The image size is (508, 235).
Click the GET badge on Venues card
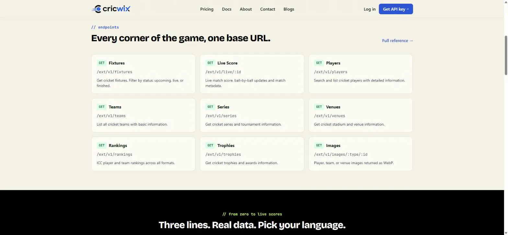pyautogui.click(x=319, y=107)
